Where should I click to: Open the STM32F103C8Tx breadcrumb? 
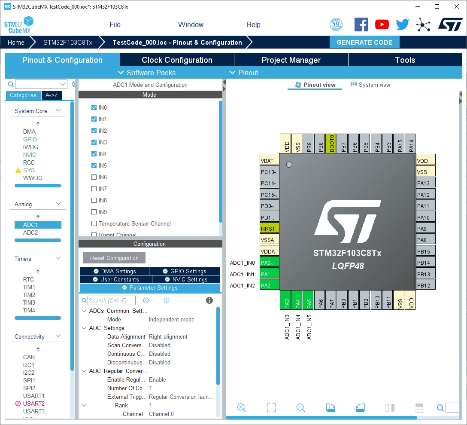[68, 43]
